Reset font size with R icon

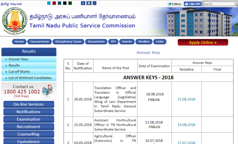pos(89,3)
